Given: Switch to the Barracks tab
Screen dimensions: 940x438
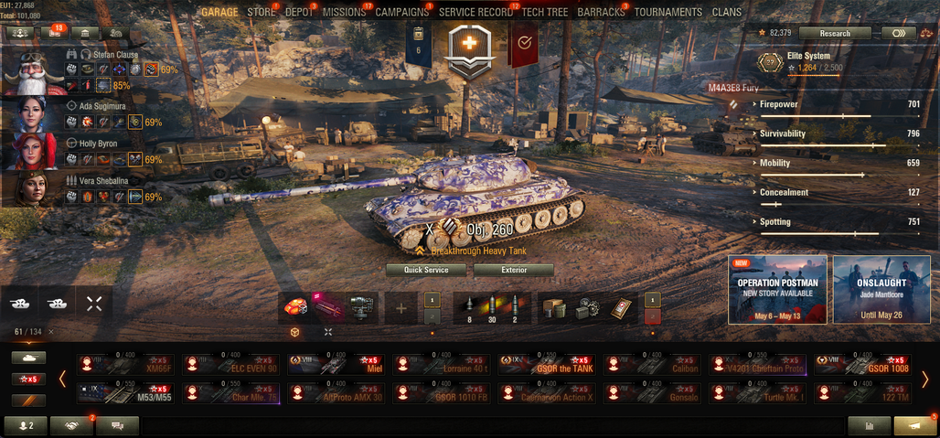Looking at the screenshot, I should pos(601,12).
